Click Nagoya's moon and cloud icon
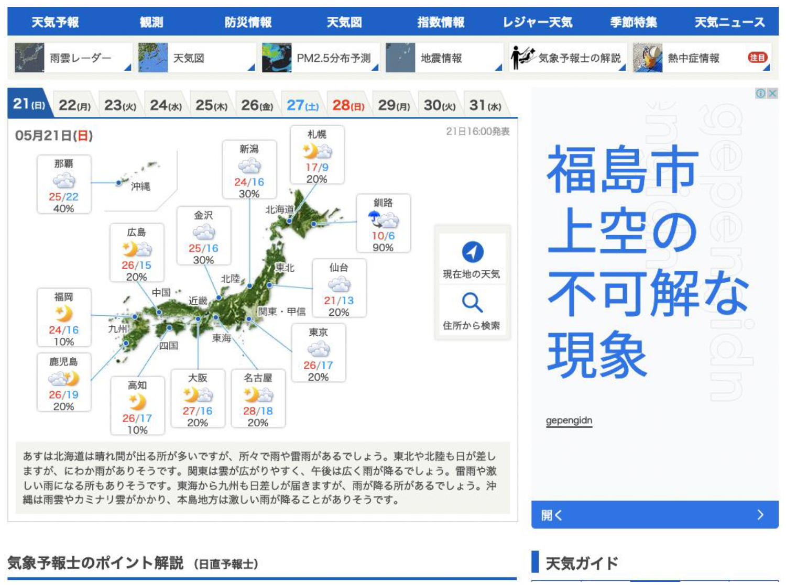 point(258,394)
